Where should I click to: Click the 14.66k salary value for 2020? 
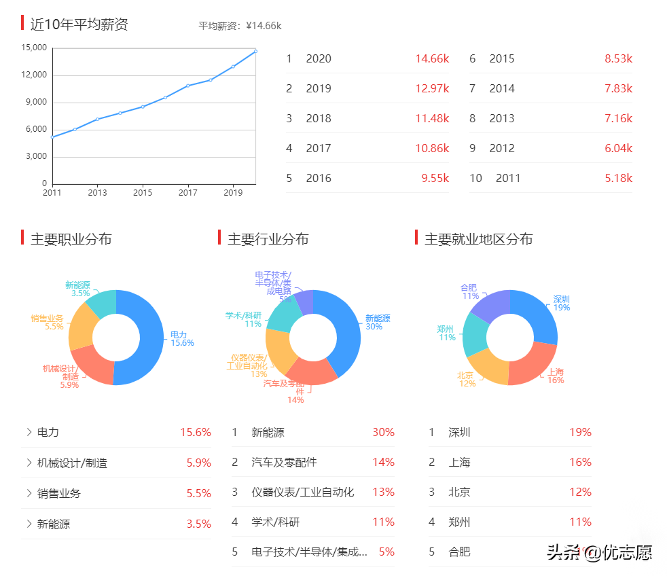(431, 58)
